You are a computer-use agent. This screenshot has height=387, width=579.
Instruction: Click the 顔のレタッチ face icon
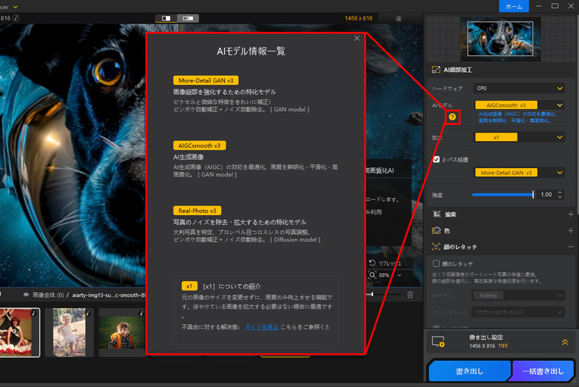tap(436, 246)
